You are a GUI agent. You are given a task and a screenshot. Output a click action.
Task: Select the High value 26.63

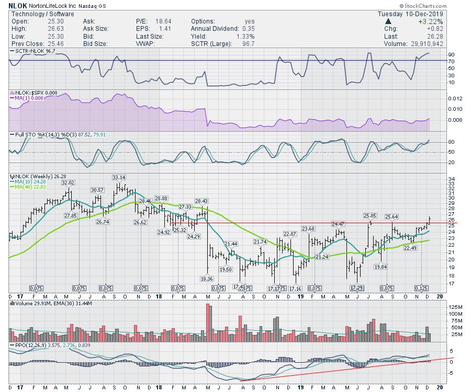(55, 29)
